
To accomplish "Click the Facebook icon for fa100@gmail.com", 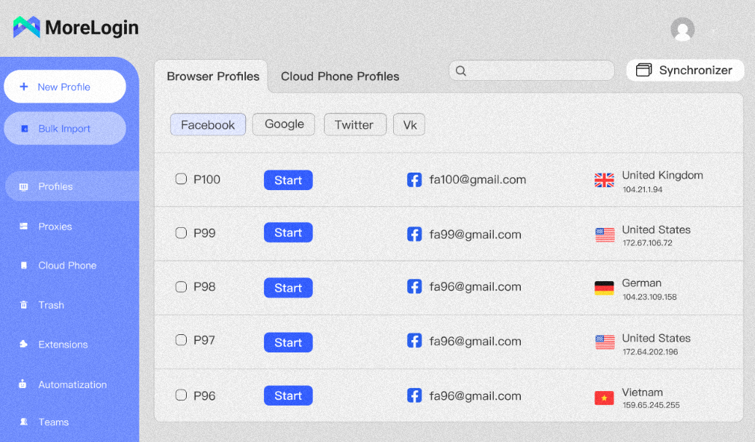I will point(414,180).
